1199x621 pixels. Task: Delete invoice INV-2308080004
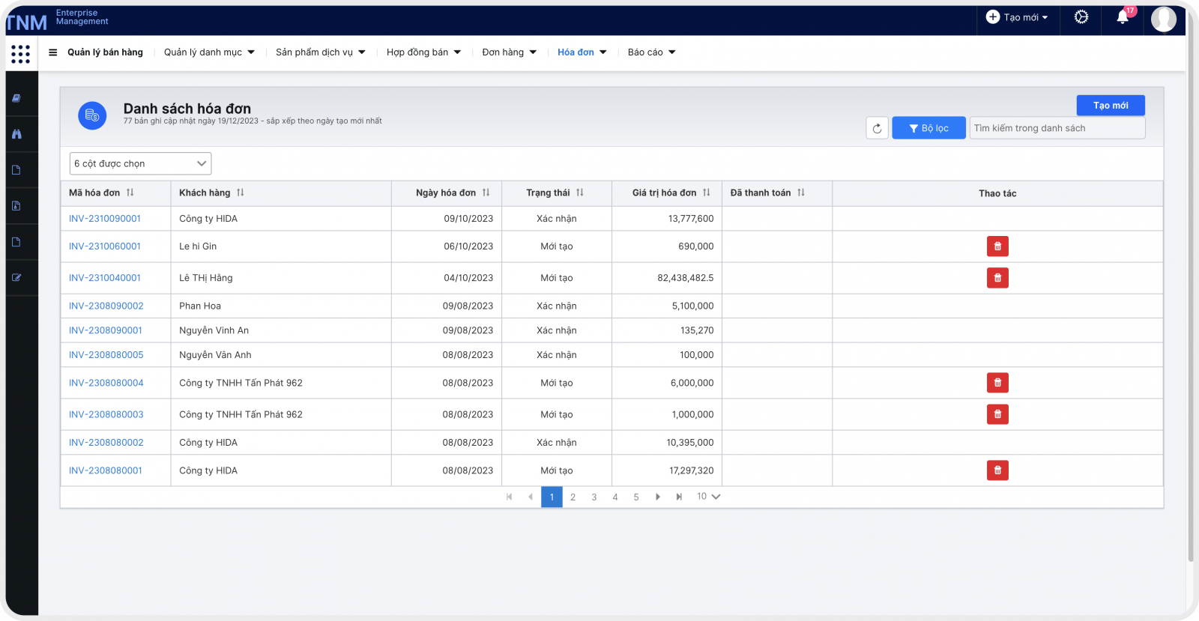997,383
